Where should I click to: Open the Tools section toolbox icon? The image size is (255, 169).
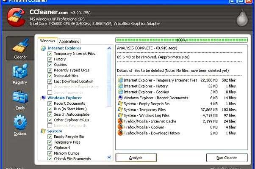coord(20,97)
